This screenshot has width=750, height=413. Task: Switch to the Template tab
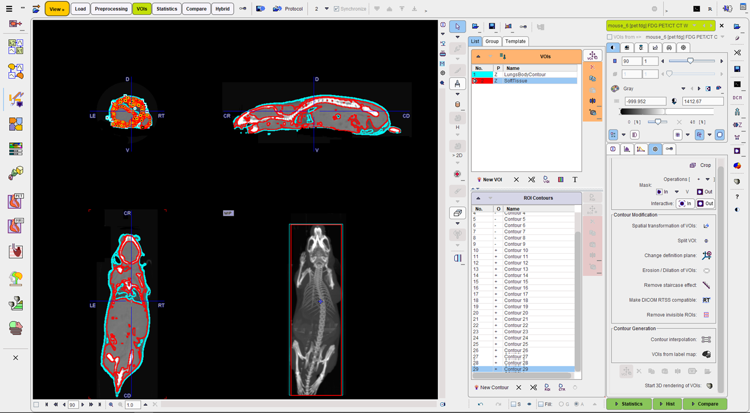pos(515,41)
